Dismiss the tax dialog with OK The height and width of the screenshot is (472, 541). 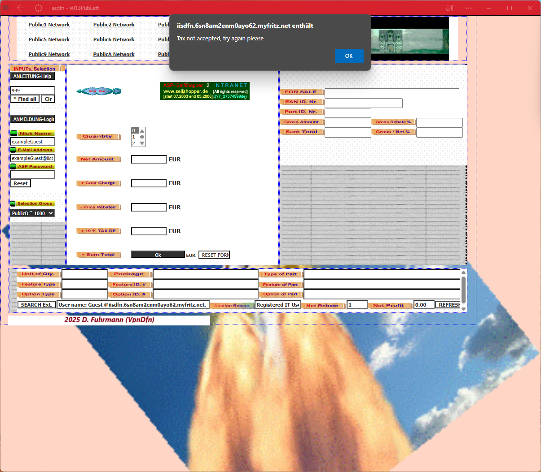tap(349, 56)
